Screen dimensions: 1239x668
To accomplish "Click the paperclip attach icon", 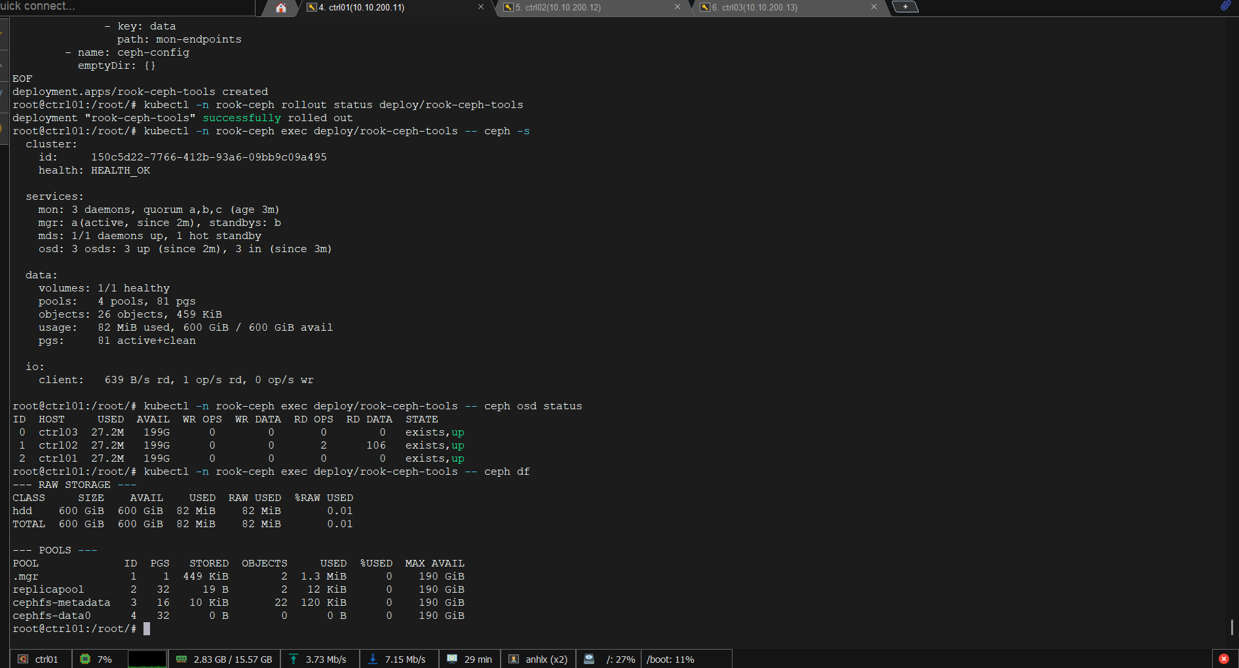I will (x=1225, y=6).
